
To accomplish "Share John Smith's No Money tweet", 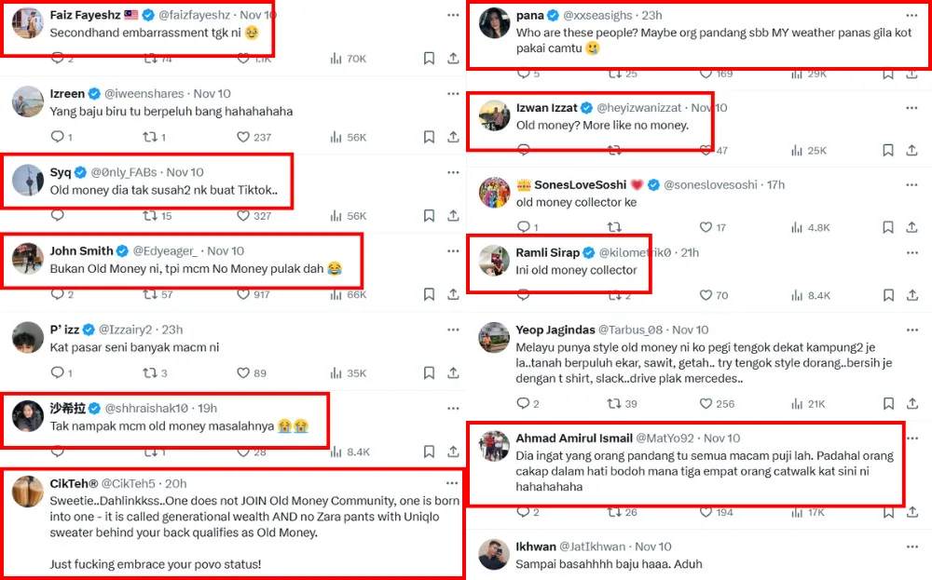I will point(453,295).
